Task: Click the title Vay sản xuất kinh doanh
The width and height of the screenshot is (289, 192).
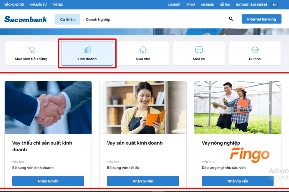Action: coord(135,143)
